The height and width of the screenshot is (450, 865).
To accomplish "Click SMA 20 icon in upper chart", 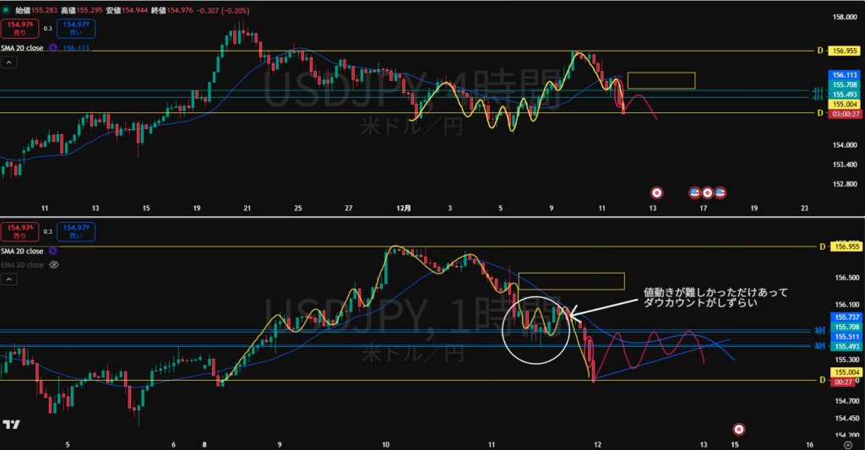I will click(52, 48).
